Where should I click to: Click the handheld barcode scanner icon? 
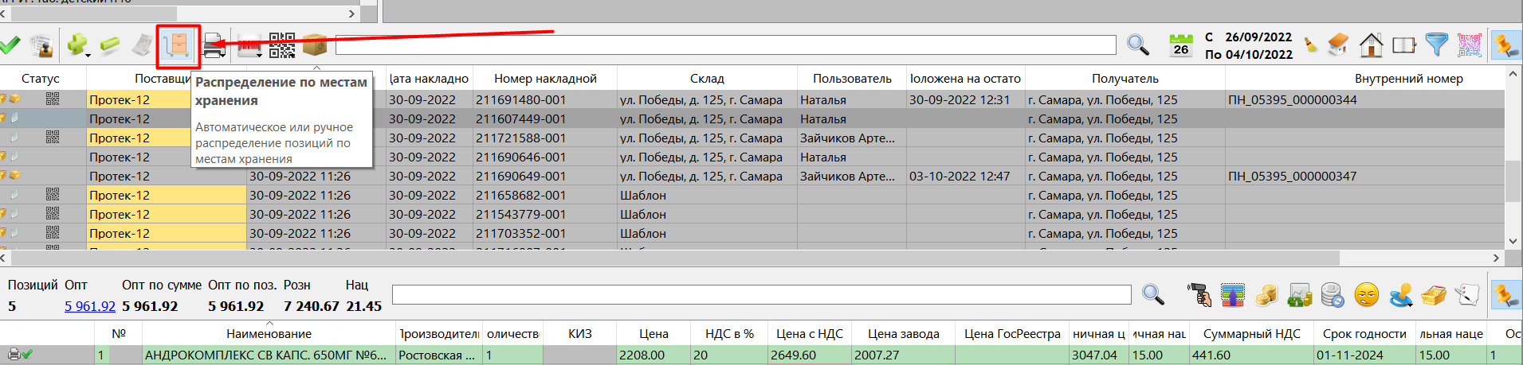pos(1199,295)
